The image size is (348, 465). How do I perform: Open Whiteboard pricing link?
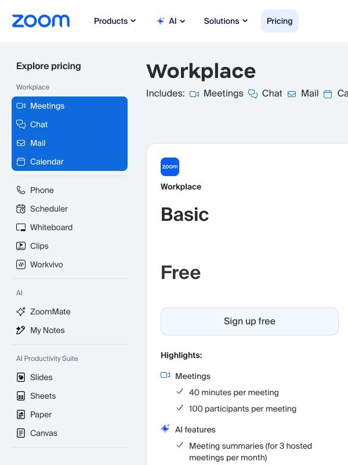pyautogui.click(x=51, y=227)
